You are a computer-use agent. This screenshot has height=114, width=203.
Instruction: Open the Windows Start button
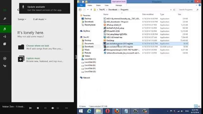pyautogui.click(x=81, y=111)
